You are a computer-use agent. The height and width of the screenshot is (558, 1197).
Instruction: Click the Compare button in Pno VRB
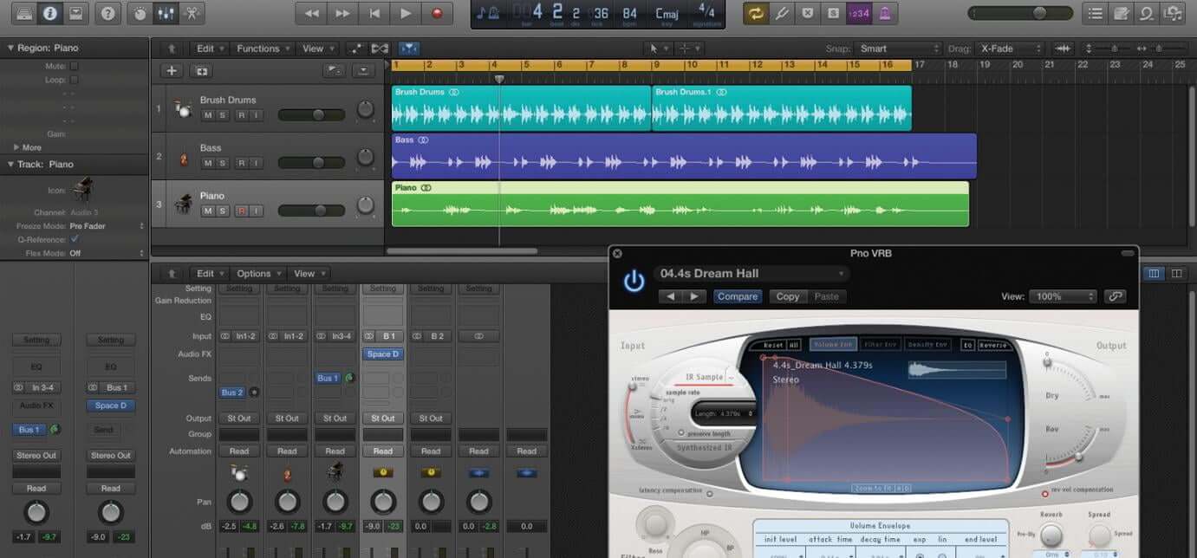[738, 296]
